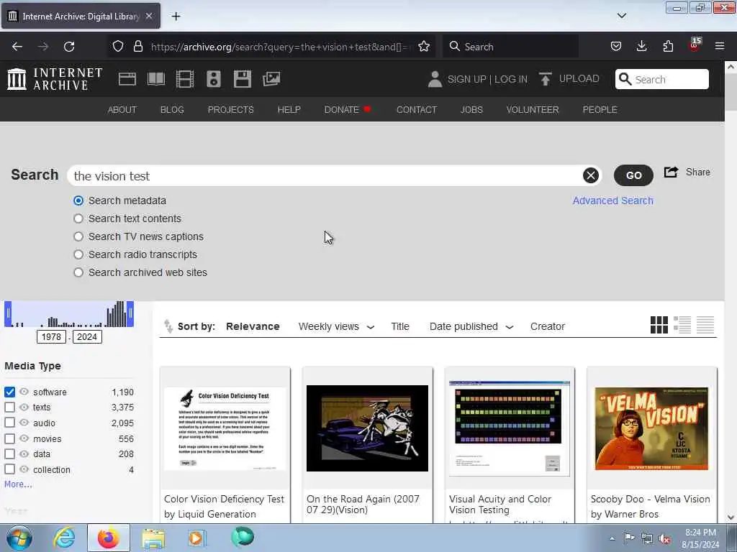Viewport: 737px width, 552px height.
Task: Select Search metadata radio button
Action: (78, 201)
